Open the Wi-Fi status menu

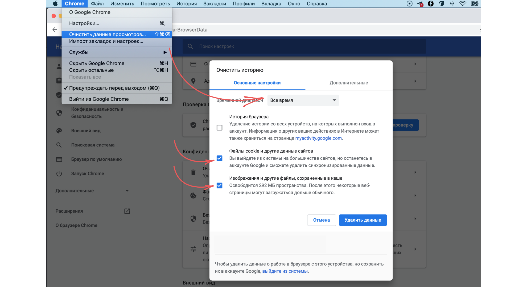(x=463, y=4)
